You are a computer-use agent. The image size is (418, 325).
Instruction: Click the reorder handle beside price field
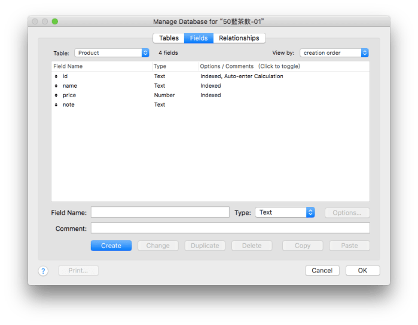coord(56,95)
